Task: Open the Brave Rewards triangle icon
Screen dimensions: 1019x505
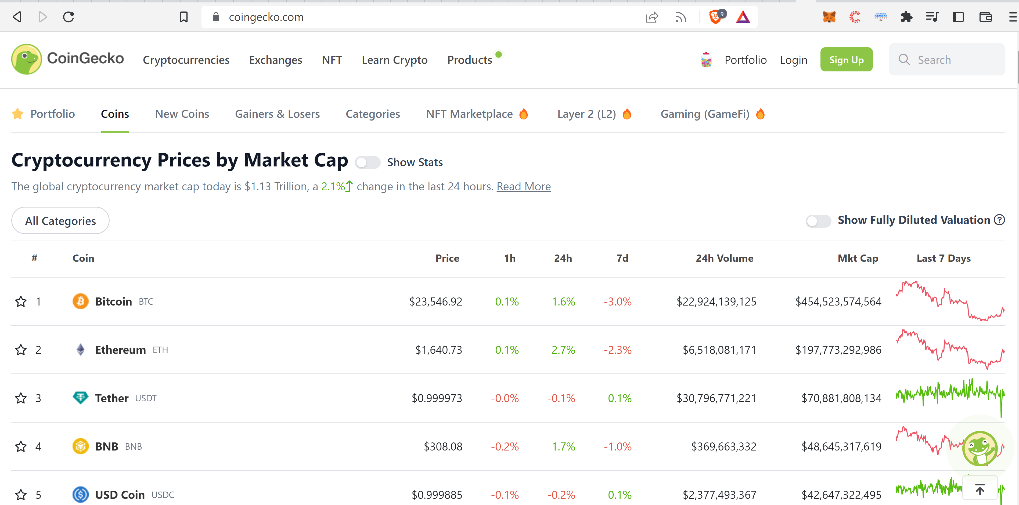Action: [x=743, y=17]
